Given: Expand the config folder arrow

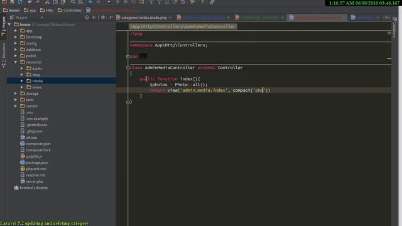Looking at the screenshot, I should click(x=16, y=43).
